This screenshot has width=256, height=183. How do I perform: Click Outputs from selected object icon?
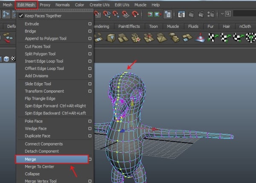click(158, 15)
